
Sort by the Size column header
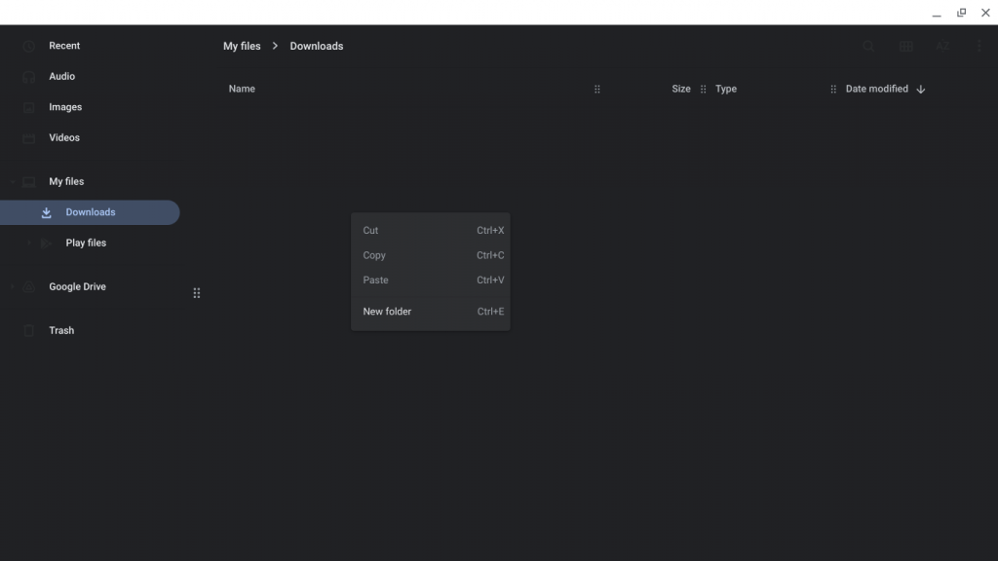click(x=681, y=89)
